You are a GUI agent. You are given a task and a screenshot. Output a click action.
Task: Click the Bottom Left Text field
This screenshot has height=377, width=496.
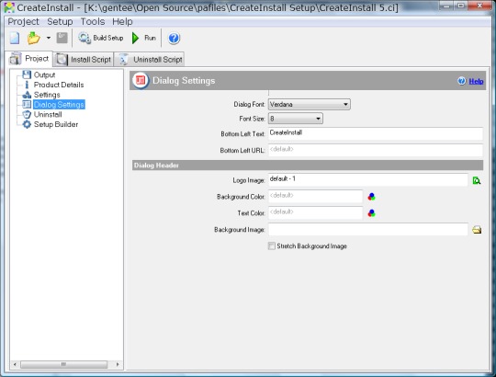coord(376,133)
